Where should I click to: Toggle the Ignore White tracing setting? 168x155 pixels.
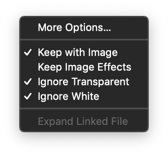(84, 96)
